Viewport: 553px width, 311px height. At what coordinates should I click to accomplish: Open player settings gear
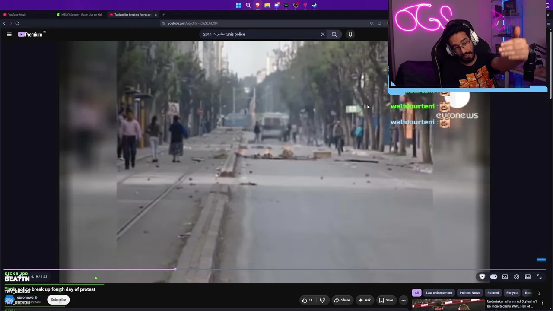pyautogui.click(x=516, y=277)
